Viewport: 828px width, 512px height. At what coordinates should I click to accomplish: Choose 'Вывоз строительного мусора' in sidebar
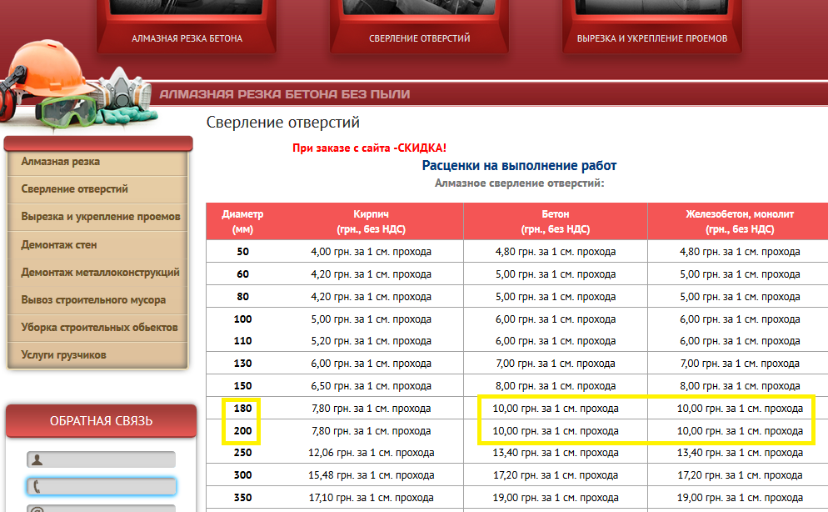tap(93, 300)
